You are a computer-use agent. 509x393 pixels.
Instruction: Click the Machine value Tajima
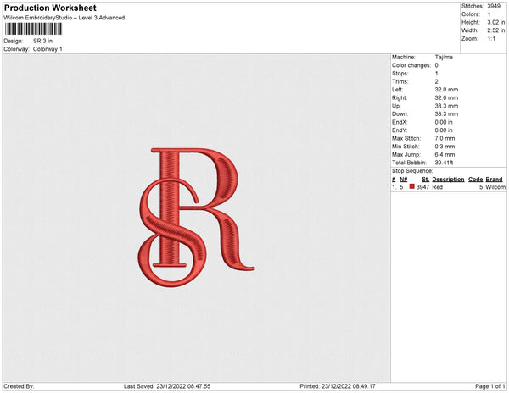coord(443,58)
